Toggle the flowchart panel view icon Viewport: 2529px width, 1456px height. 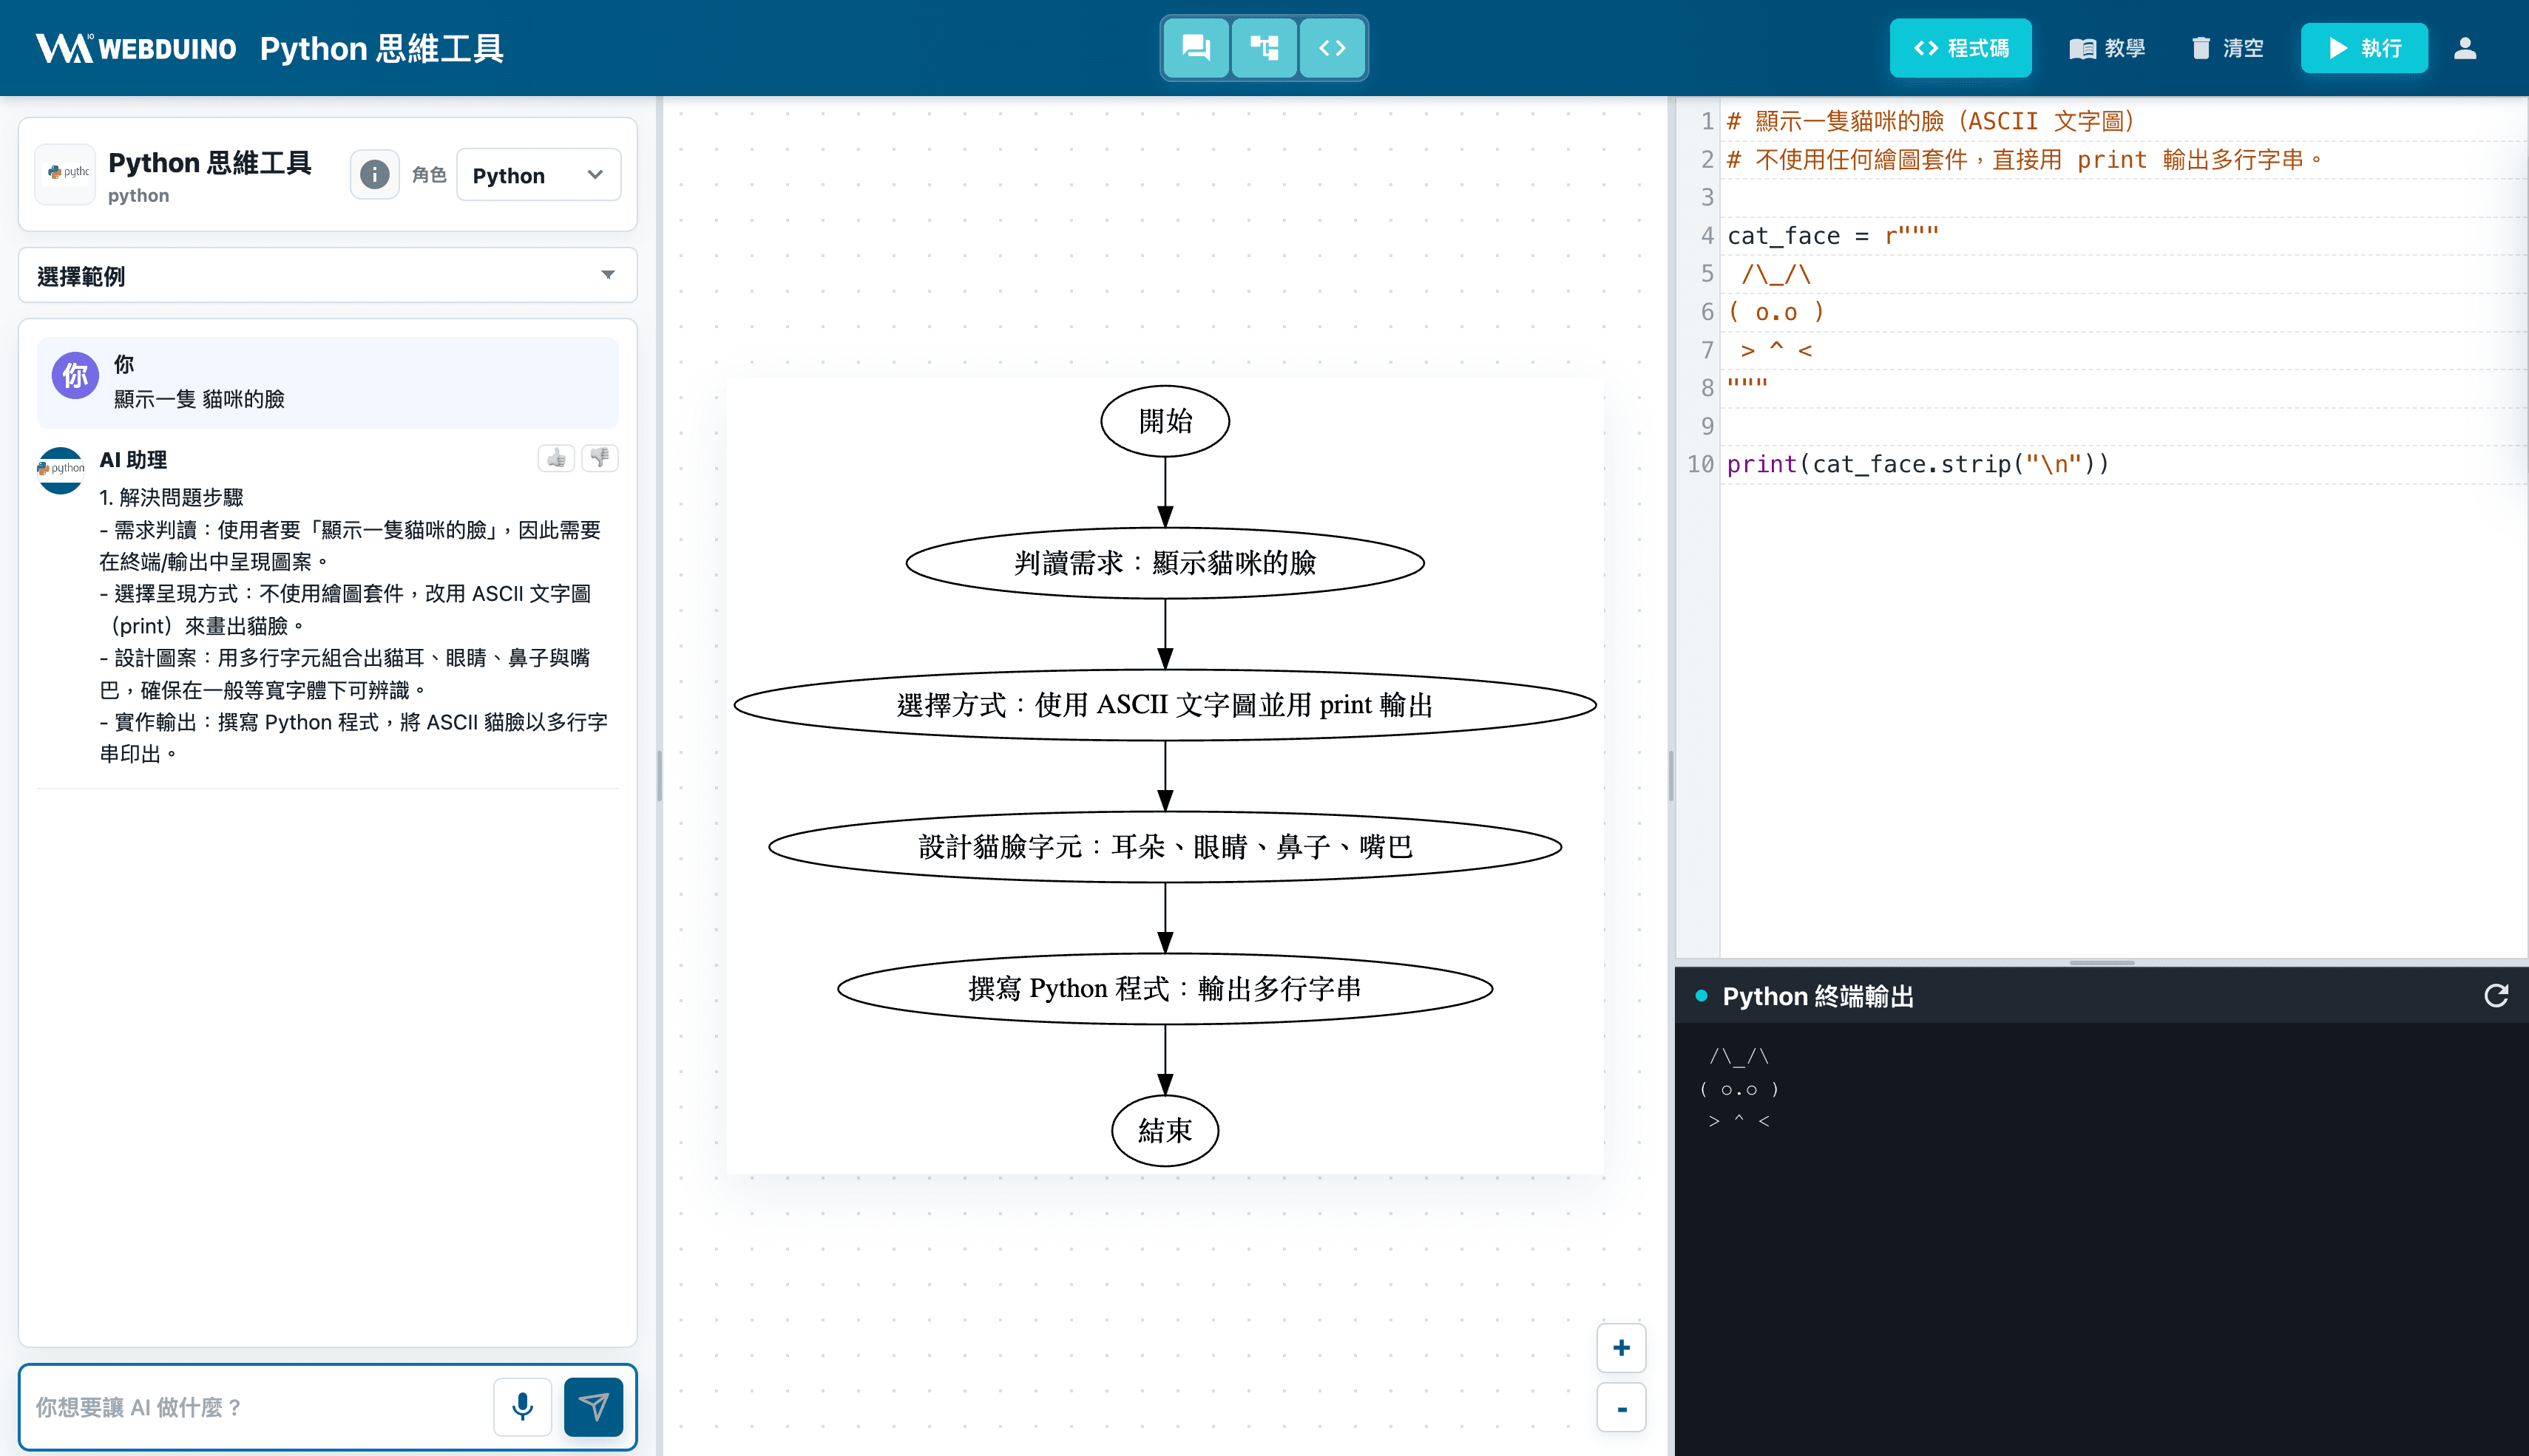pyautogui.click(x=1264, y=48)
